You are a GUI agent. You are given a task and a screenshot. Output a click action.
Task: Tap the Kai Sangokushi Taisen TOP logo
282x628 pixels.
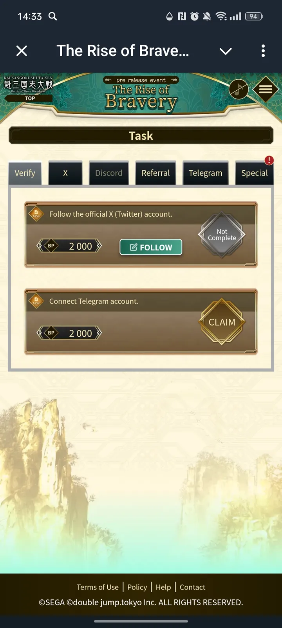28,88
